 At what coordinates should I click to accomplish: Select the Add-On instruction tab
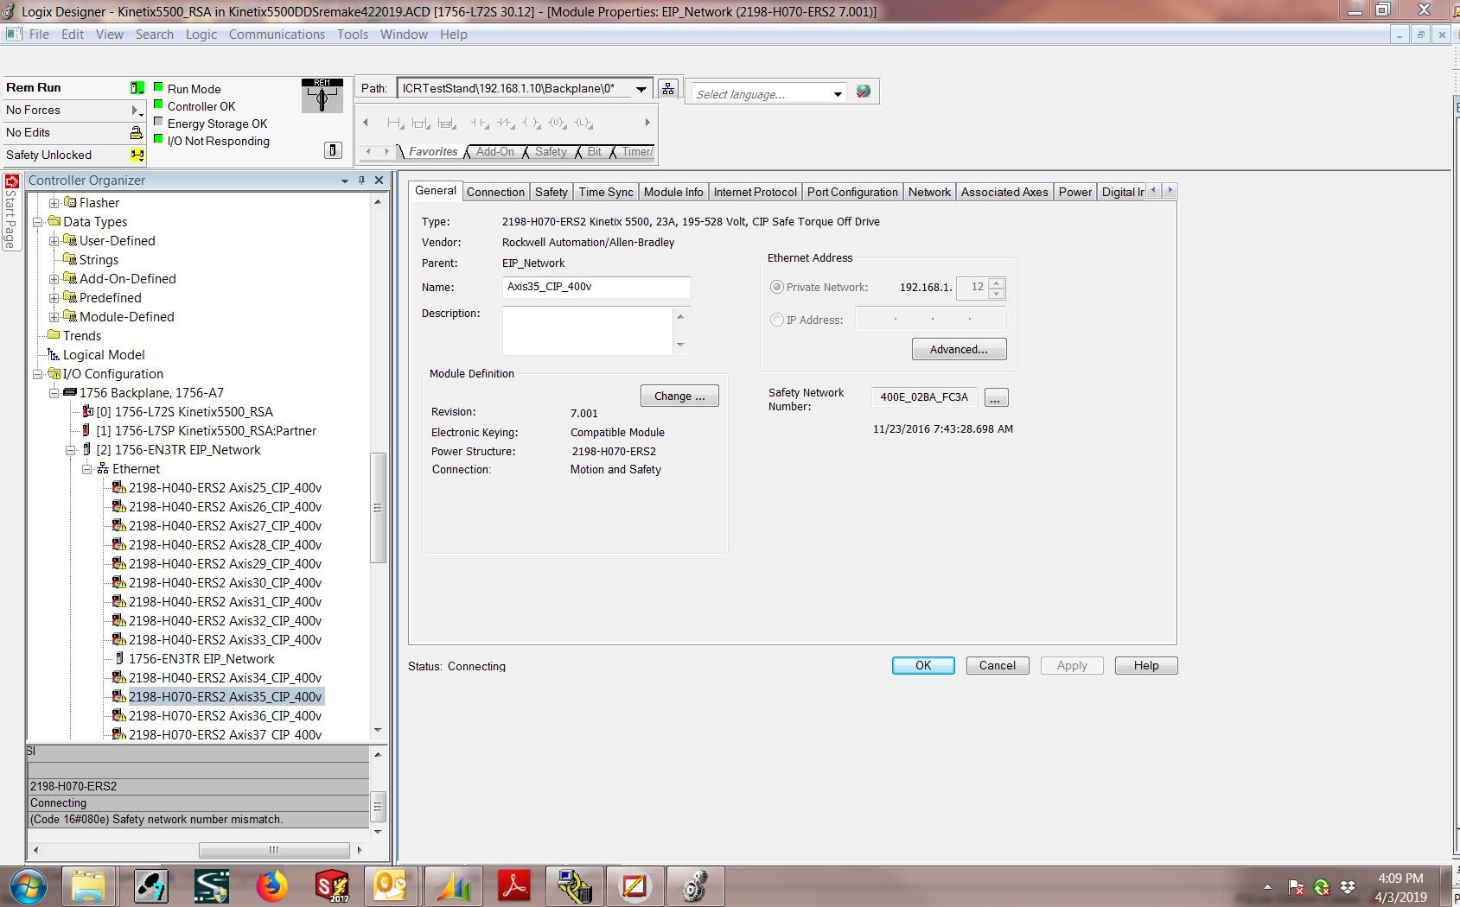pos(494,151)
